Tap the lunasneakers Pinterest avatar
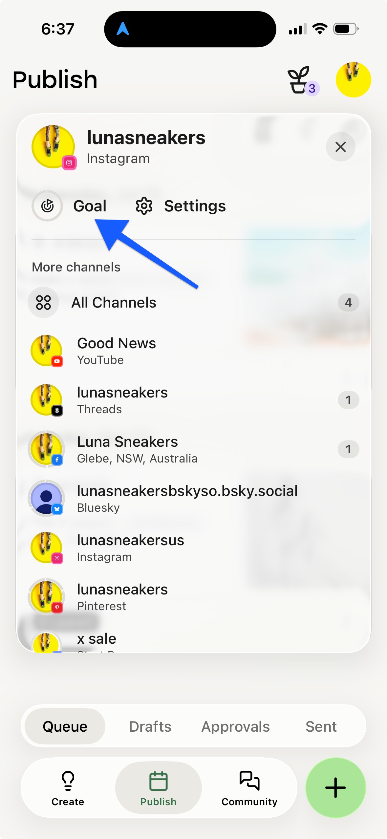Screen dimensions: 387x839 click(x=47, y=597)
